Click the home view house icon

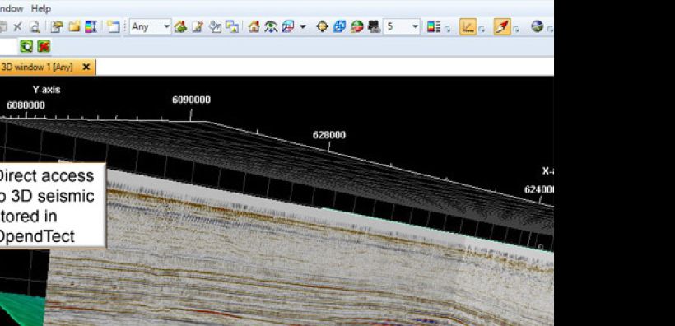point(254,27)
